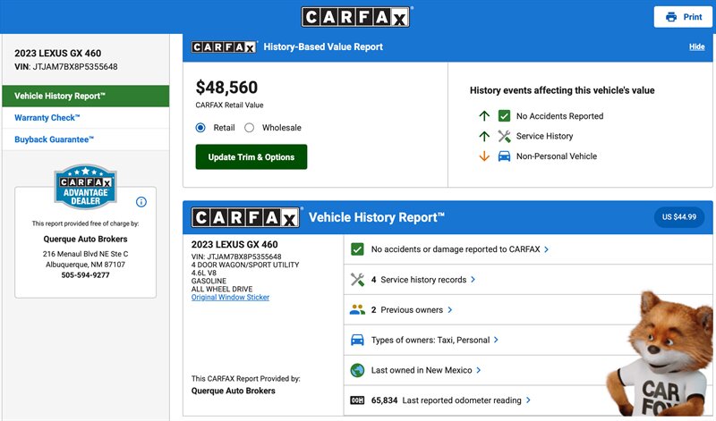Click the blue car Non-Personal Vehicle icon
This screenshot has height=421, width=716.
point(504,156)
